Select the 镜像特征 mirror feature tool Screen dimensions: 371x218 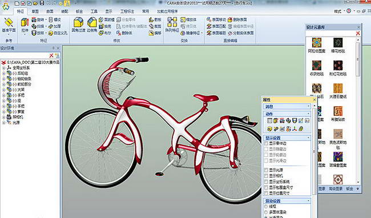tap(192, 33)
